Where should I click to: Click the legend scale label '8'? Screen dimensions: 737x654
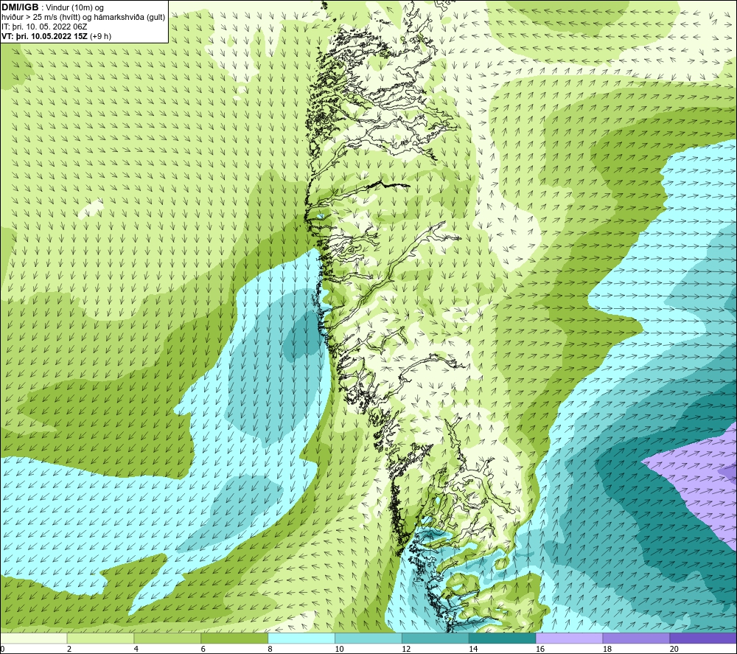tap(270, 650)
